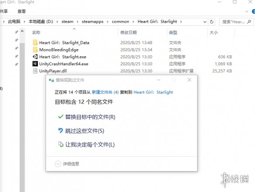255x192 pixels.
Task: Click third pin icon in navigation pane
Action: [17, 48]
